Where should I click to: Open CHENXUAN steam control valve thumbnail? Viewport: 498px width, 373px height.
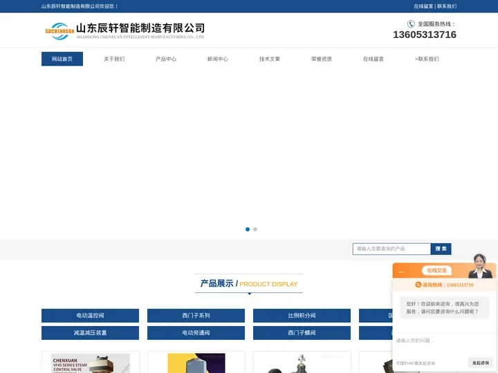pyautogui.click(x=91, y=362)
